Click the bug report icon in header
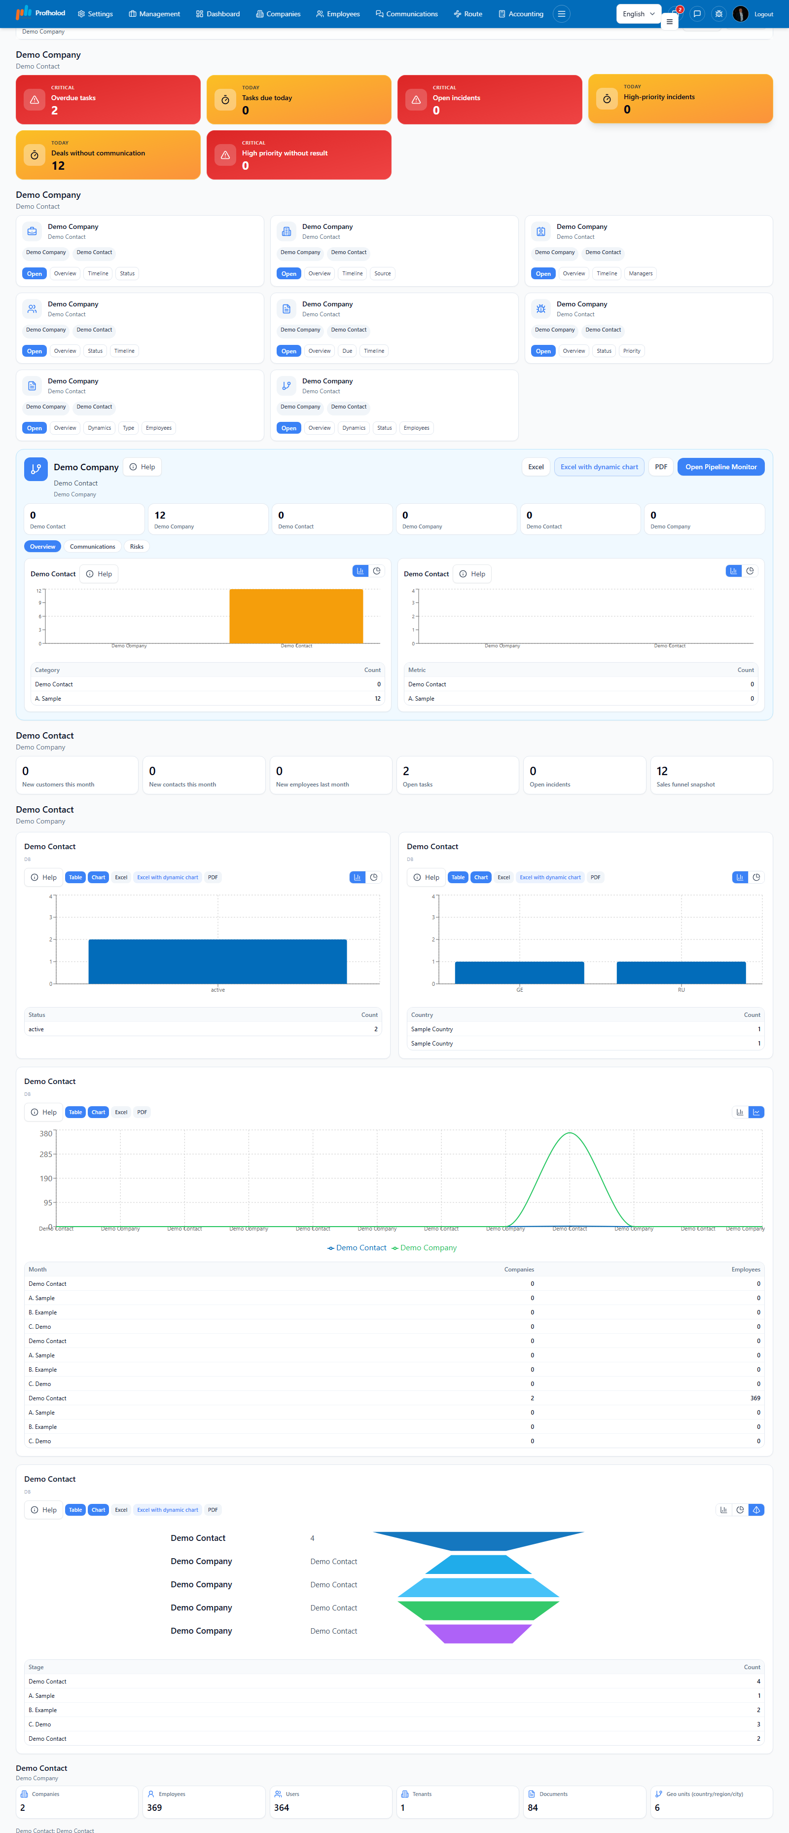 click(719, 13)
